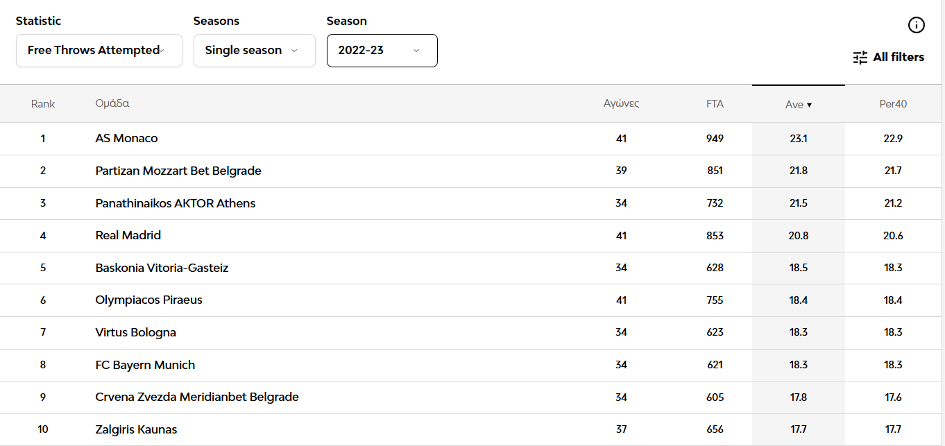Click the Αγώνες column header
The width and height of the screenshot is (945, 446).
621,104
